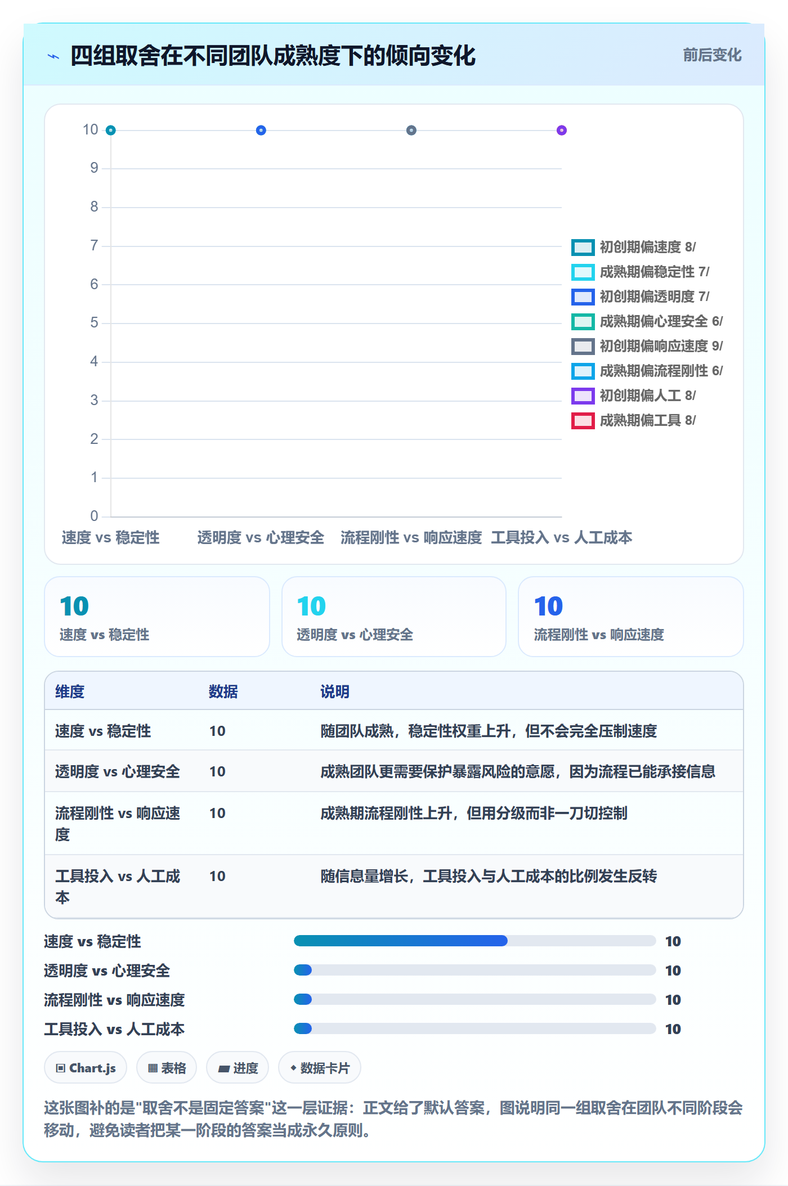Toggle legend item 成熟期偏心理安全 6/
Viewport: 788px width, 1186px height.
[647, 321]
